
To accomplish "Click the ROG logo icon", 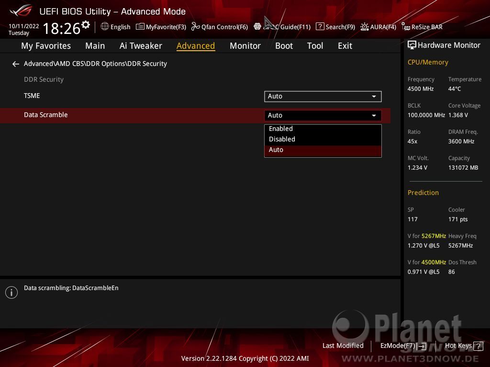I will coord(21,11).
